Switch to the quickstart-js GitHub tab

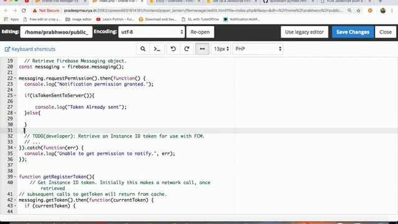click(x=289, y=1)
